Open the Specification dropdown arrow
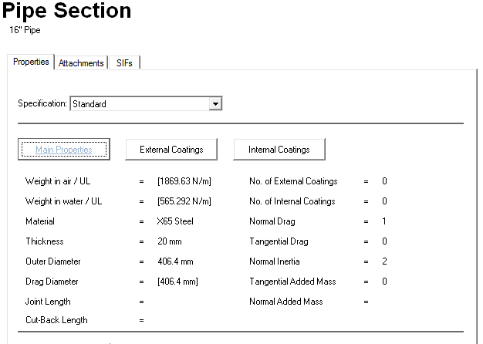 (x=216, y=103)
